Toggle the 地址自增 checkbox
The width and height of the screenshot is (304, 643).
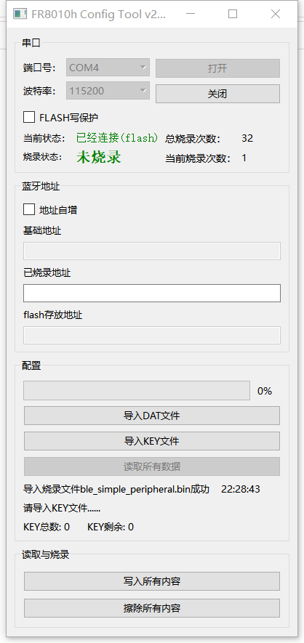(29, 209)
